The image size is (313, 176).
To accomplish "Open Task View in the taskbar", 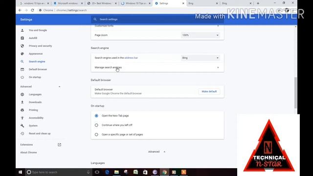I will tap(97, 172).
